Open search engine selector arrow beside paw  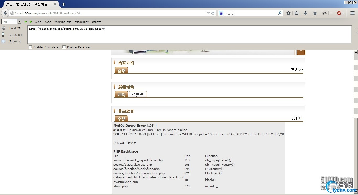[225, 13]
